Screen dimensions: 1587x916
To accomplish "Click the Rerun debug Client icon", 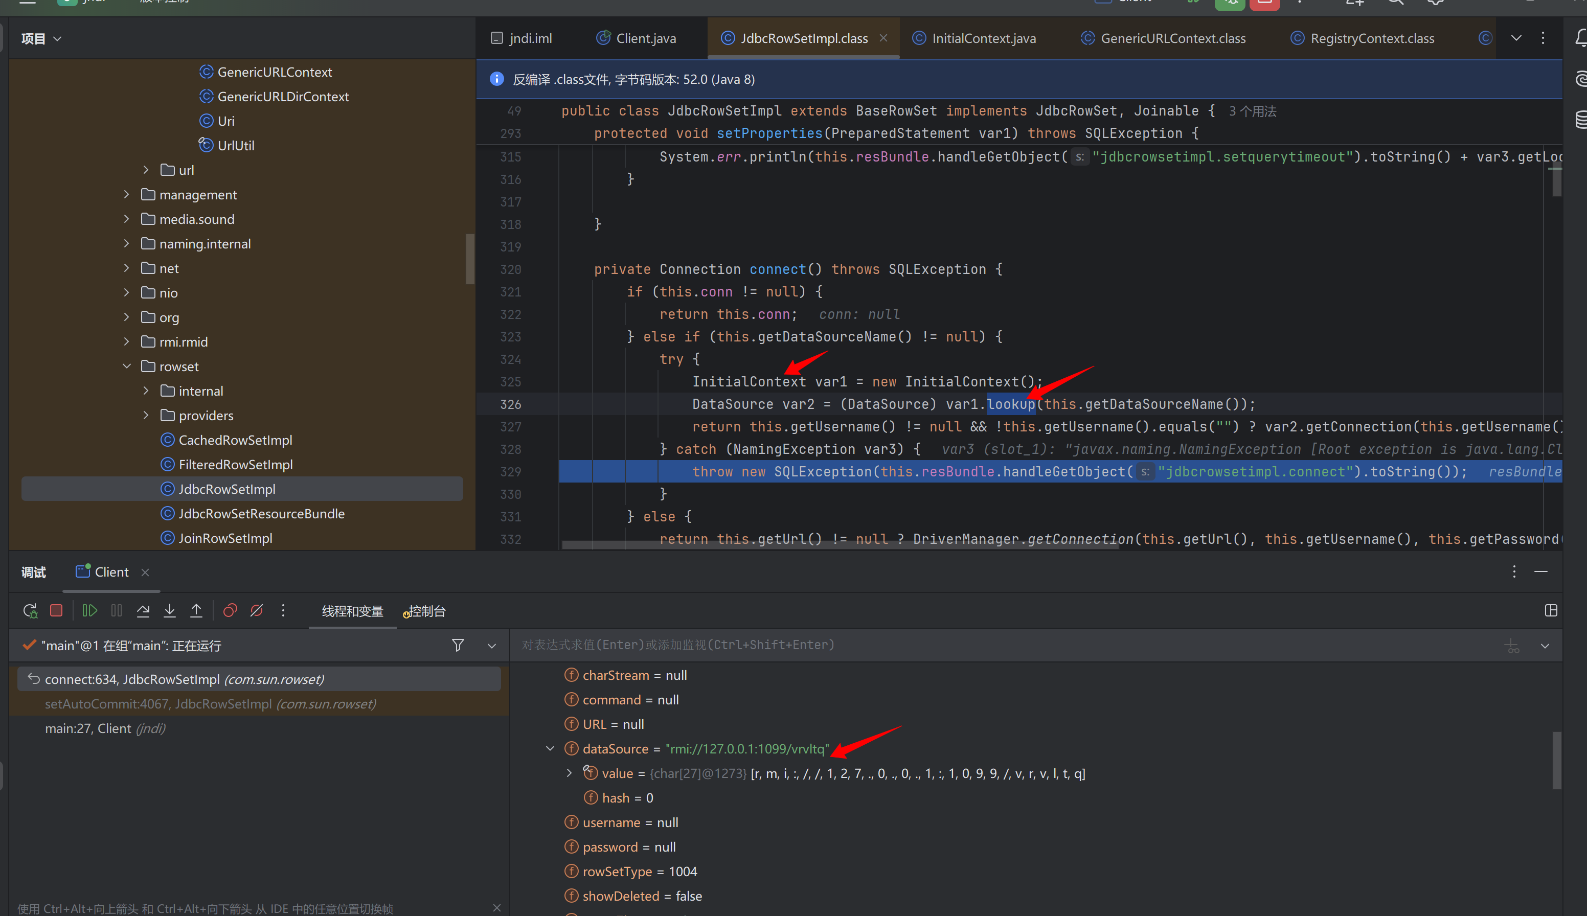I will click(30, 610).
